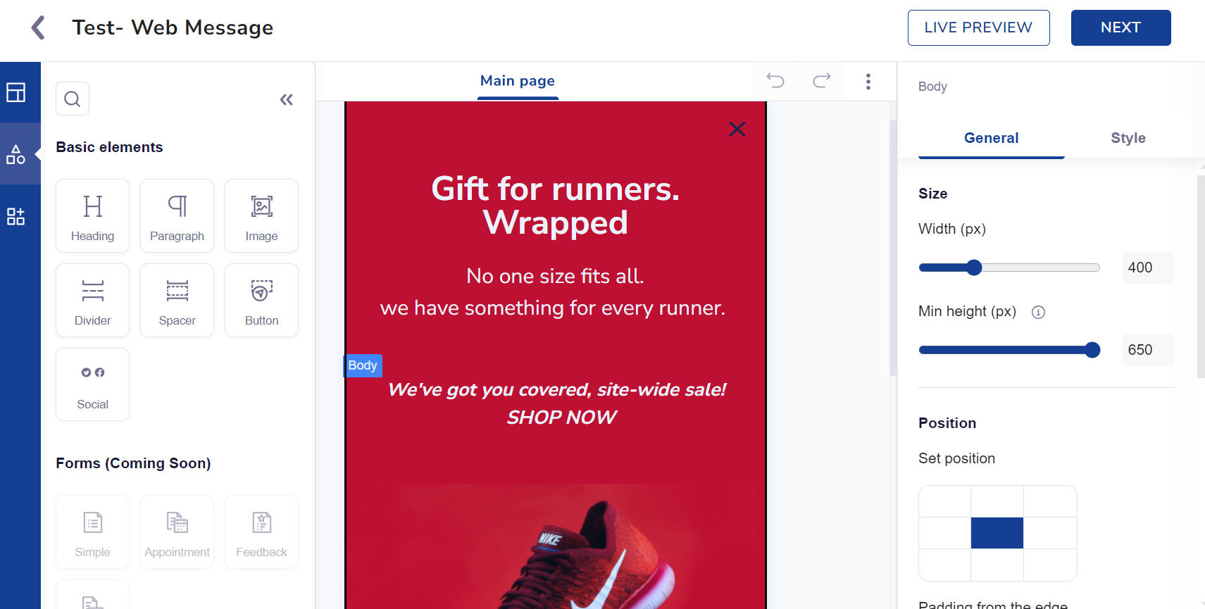Select the Appointment form element
The image size is (1205, 609).
(177, 532)
